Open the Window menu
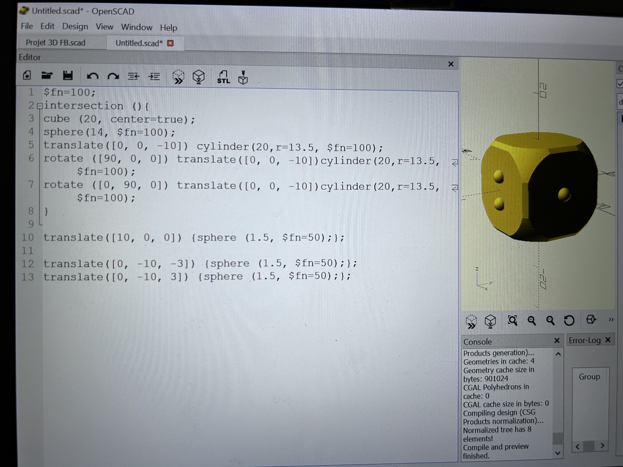 pos(136,27)
